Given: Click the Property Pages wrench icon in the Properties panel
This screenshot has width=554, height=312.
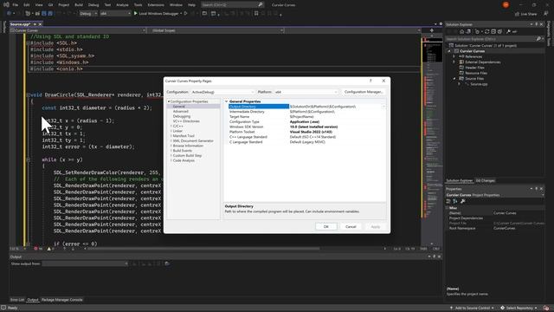Looking at the screenshot, I should coord(463,201).
